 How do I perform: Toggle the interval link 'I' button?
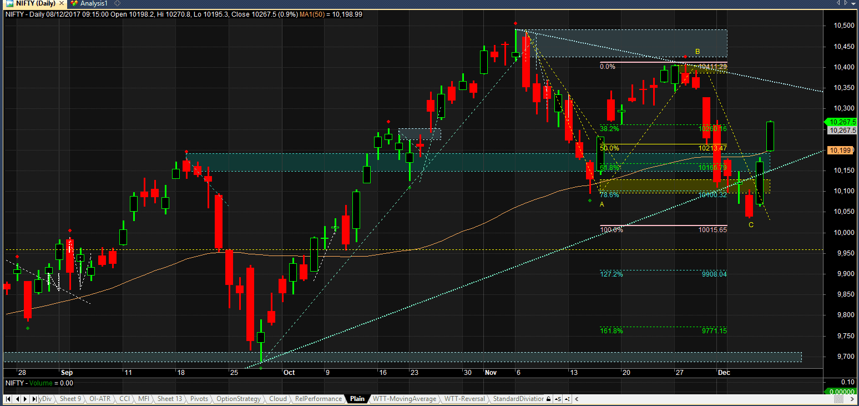pos(568,399)
